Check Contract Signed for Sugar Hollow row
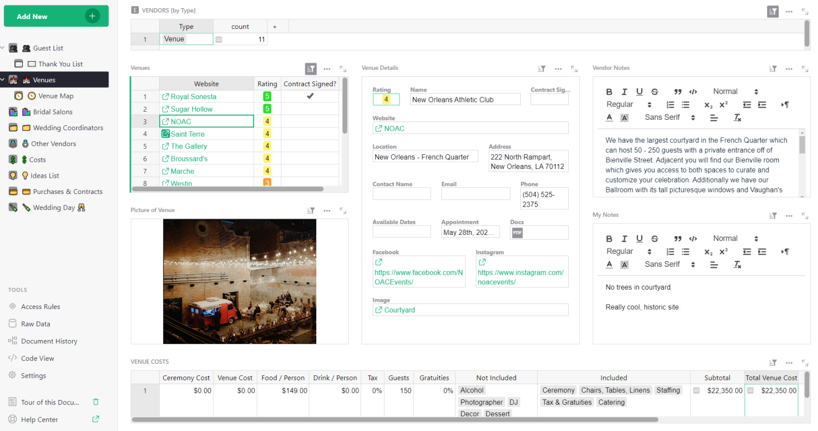 (310, 109)
